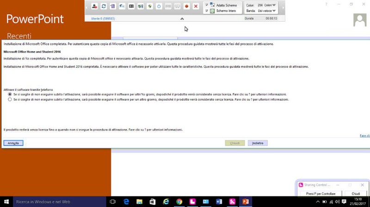Click the left arrow at toolbar edge

pyautogui.click(x=86, y=7)
